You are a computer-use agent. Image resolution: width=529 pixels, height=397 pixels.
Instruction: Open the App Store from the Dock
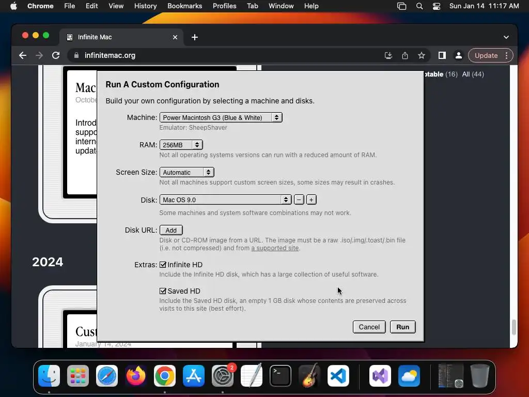point(194,376)
